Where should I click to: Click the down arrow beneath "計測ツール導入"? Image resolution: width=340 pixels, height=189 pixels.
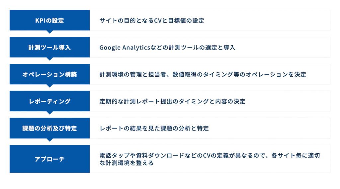(50, 59)
